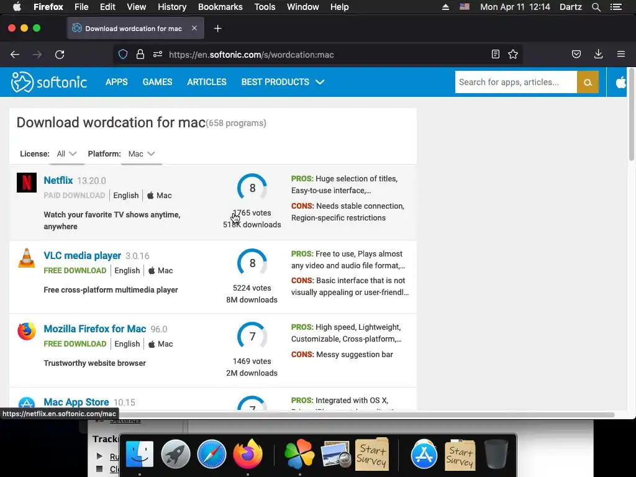The height and width of the screenshot is (477, 636).
Task: Open the Mozilla Firefox for Mac link
Action: 95,329
